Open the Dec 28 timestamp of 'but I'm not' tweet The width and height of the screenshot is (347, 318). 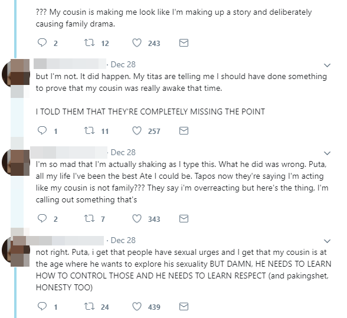[x=123, y=64]
